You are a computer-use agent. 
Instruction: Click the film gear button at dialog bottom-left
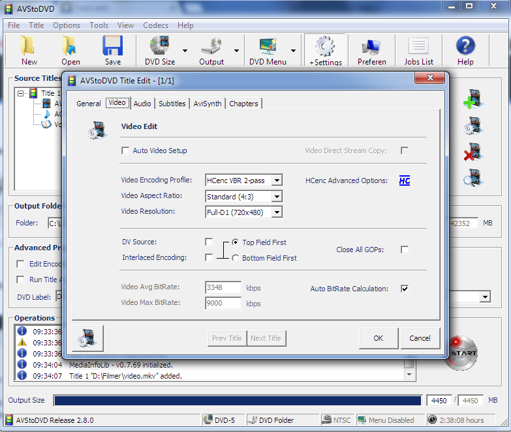coord(87,338)
